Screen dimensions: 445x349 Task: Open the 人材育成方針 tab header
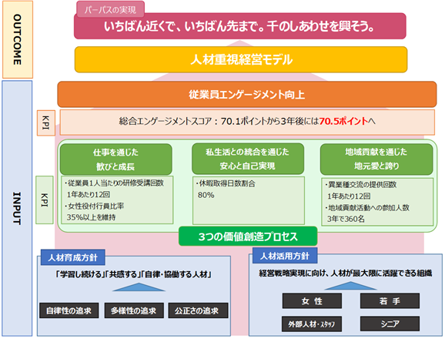tap(73, 257)
